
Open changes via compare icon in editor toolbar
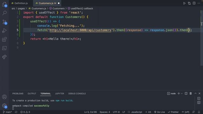click(x=189, y=3)
